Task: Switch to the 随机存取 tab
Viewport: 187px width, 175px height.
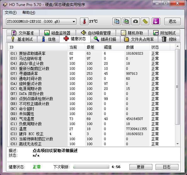Action: 132,33
